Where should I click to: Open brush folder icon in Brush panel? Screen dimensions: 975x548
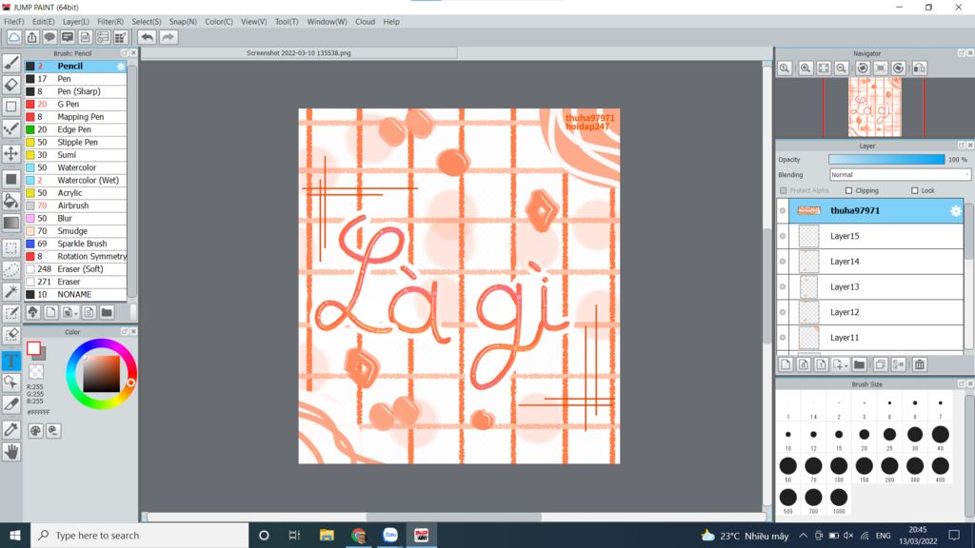[107, 312]
